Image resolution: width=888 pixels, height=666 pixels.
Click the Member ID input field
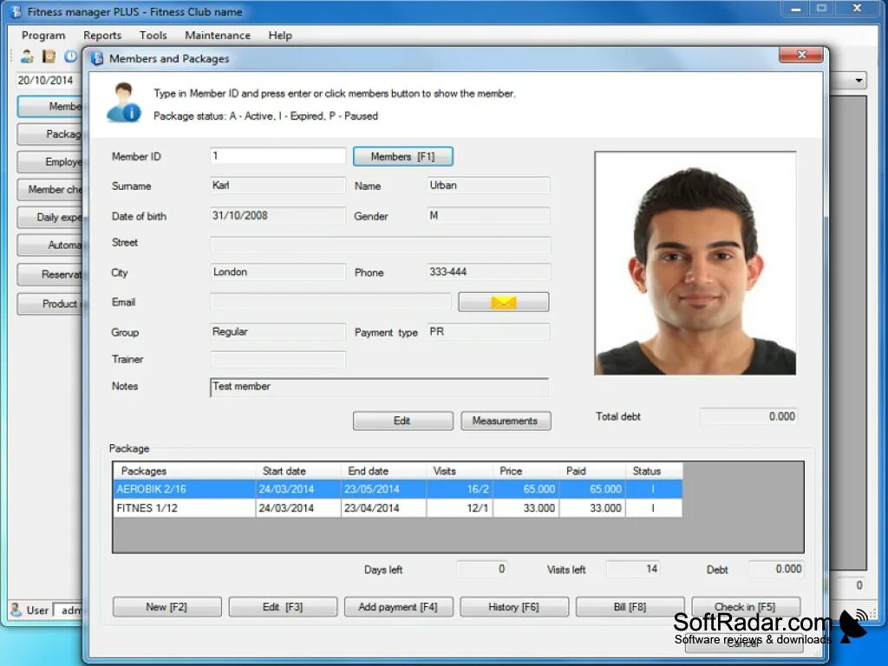pyautogui.click(x=277, y=156)
